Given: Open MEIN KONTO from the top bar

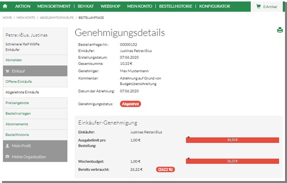Looking at the screenshot, I should click(x=139, y=6).
